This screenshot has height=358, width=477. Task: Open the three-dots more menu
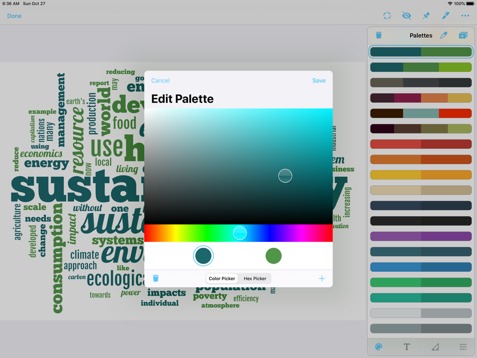coord(465,16)
